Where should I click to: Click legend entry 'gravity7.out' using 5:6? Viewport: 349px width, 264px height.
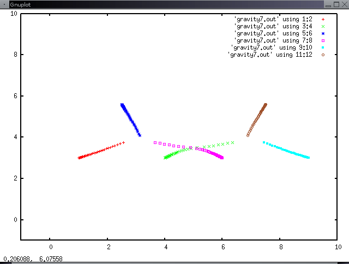[x=273, y=34]
